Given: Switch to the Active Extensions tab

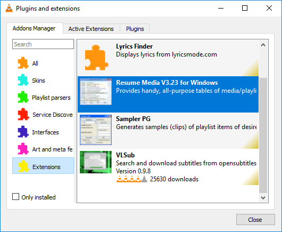Looking at the screenshot, I should (x=91, y=29).
